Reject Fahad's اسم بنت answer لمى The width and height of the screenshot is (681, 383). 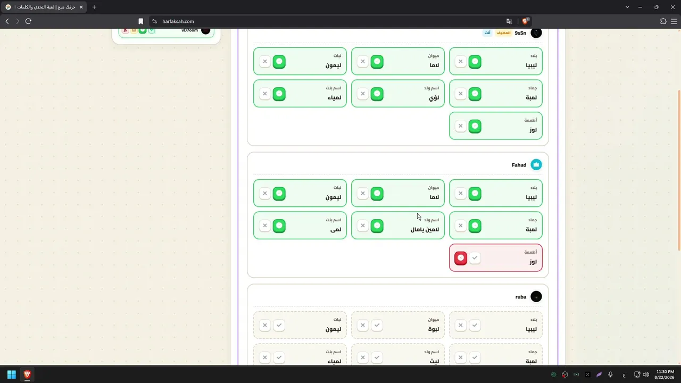265,226
